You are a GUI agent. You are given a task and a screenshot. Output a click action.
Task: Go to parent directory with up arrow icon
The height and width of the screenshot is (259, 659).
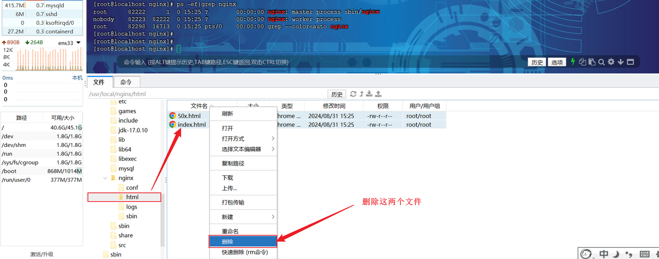click(361, 94)
